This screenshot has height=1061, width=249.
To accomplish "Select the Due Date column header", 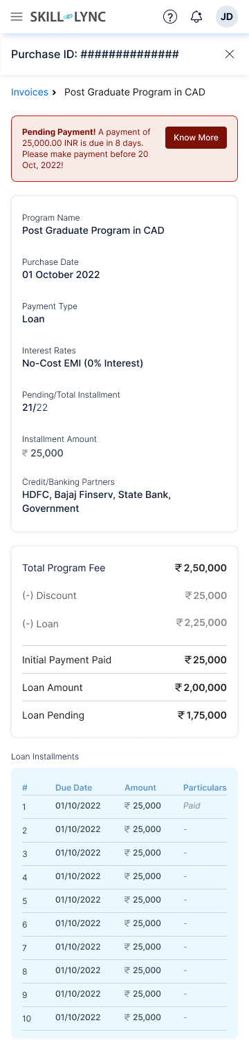I will pos(73,788).
